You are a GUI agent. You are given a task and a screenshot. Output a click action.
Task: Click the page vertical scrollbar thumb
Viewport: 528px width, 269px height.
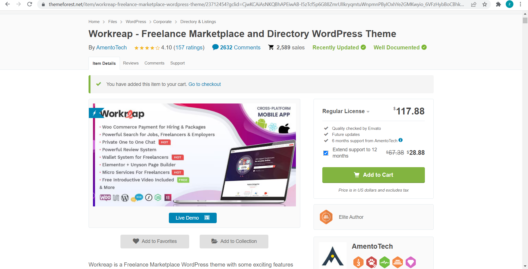[525, 20]
